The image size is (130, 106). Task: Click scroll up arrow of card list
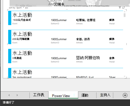(x=125, y=12)
